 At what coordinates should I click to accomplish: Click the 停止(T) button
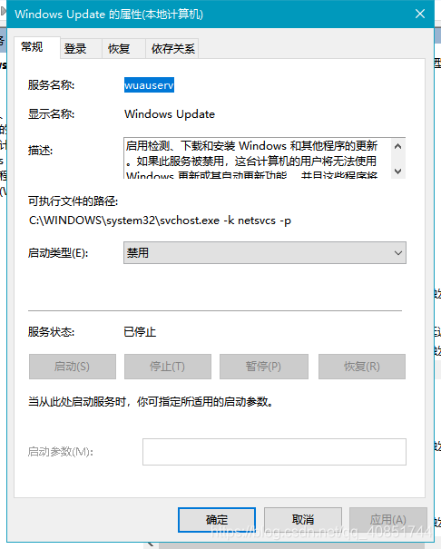tap(168, 367)
